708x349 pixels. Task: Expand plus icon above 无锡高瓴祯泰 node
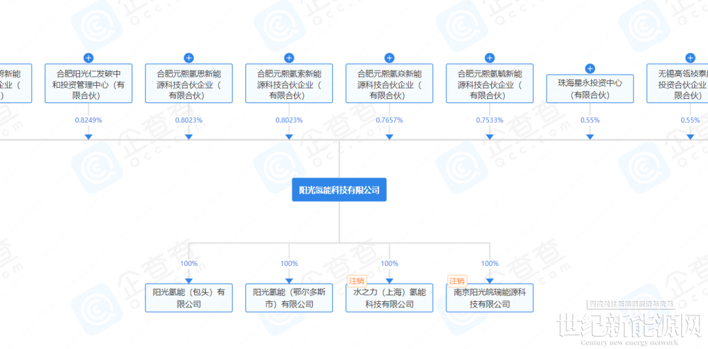690,58
